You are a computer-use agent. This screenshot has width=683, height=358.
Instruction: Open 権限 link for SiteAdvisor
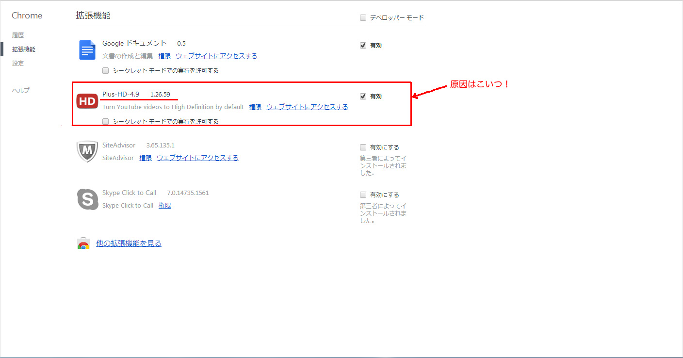click(x=146, y=158)
